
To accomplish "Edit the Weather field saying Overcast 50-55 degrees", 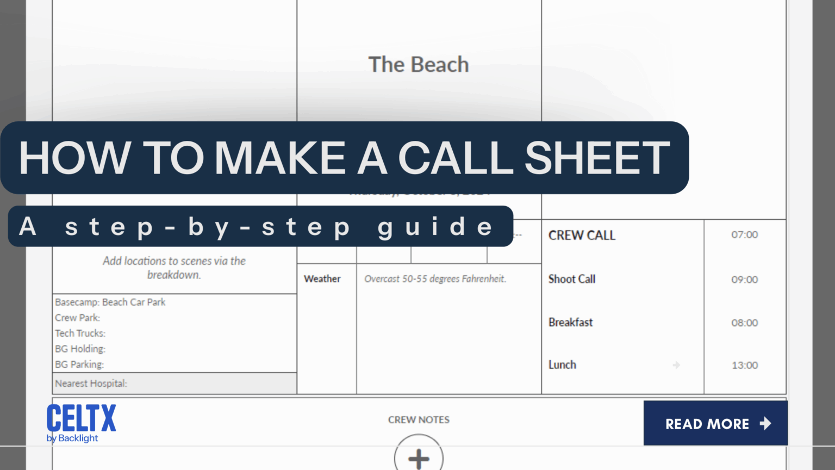I will tap(435, 279).
